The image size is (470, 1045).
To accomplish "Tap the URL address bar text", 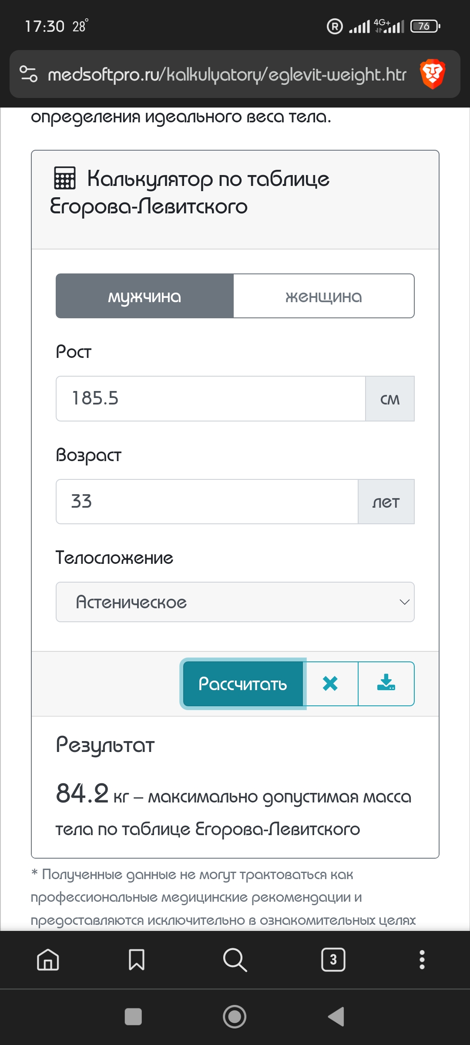I will pyautogui.click(x=227, y=74).
